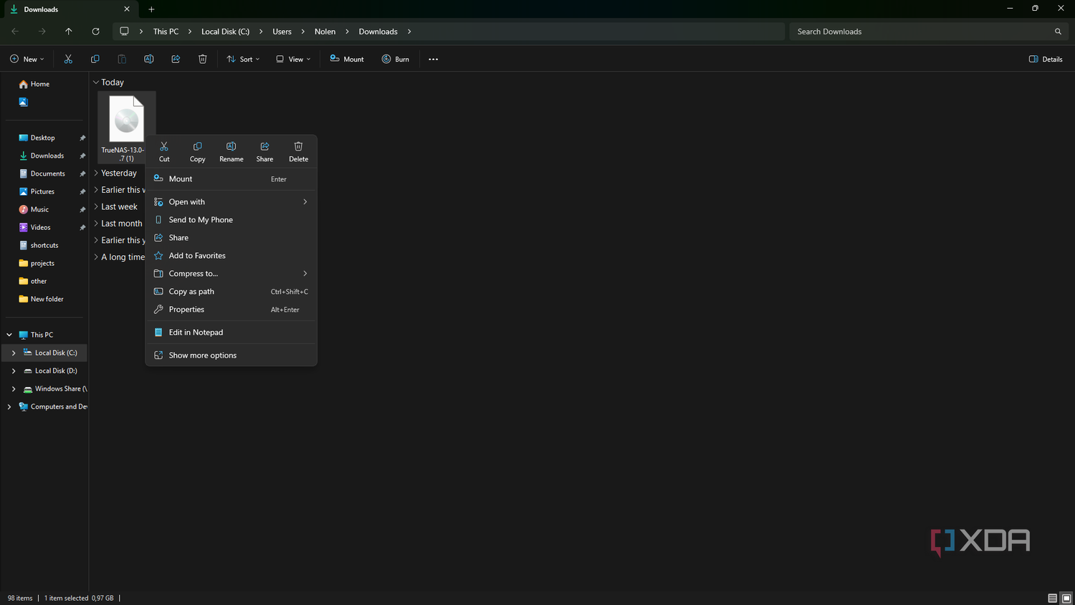
Task: Open the Gallery item in the sidebar
Action: (23, 102)
